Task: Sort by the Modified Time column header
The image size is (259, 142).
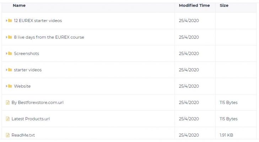Action: click(x=194, y=5)
